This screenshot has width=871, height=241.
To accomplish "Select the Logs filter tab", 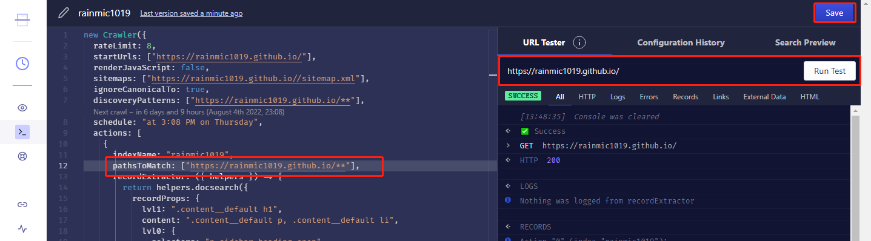I will click(618, 97).
